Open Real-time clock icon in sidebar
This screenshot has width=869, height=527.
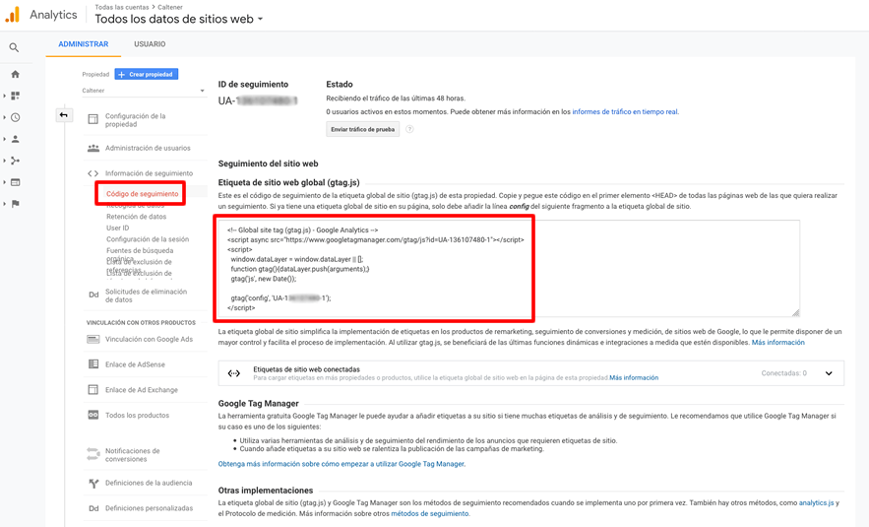click(x=15, y=117)
